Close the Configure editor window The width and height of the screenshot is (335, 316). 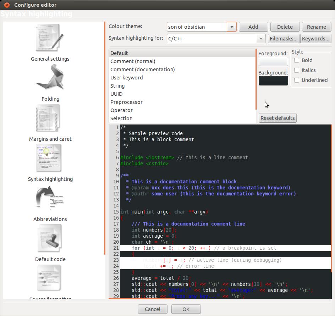tap(7, 5)
